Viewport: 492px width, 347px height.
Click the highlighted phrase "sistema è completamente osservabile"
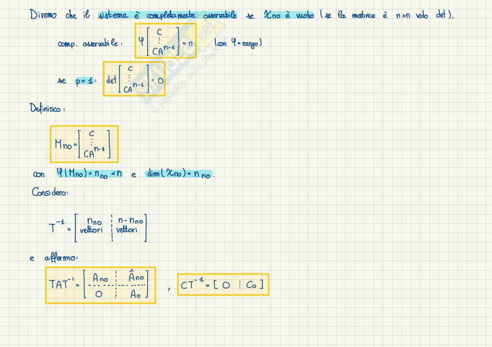tap(167, 15)
